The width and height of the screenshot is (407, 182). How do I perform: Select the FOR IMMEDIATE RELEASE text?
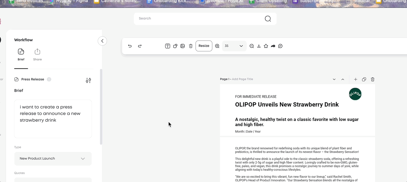pos(256,96)
